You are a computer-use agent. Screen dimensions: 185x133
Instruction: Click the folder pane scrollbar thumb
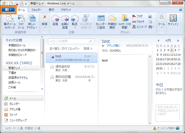point(42,53)
